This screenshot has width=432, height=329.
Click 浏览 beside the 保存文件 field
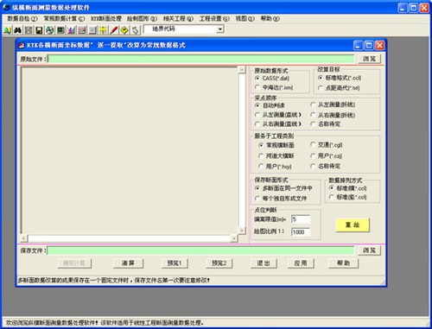click(370, 250)
